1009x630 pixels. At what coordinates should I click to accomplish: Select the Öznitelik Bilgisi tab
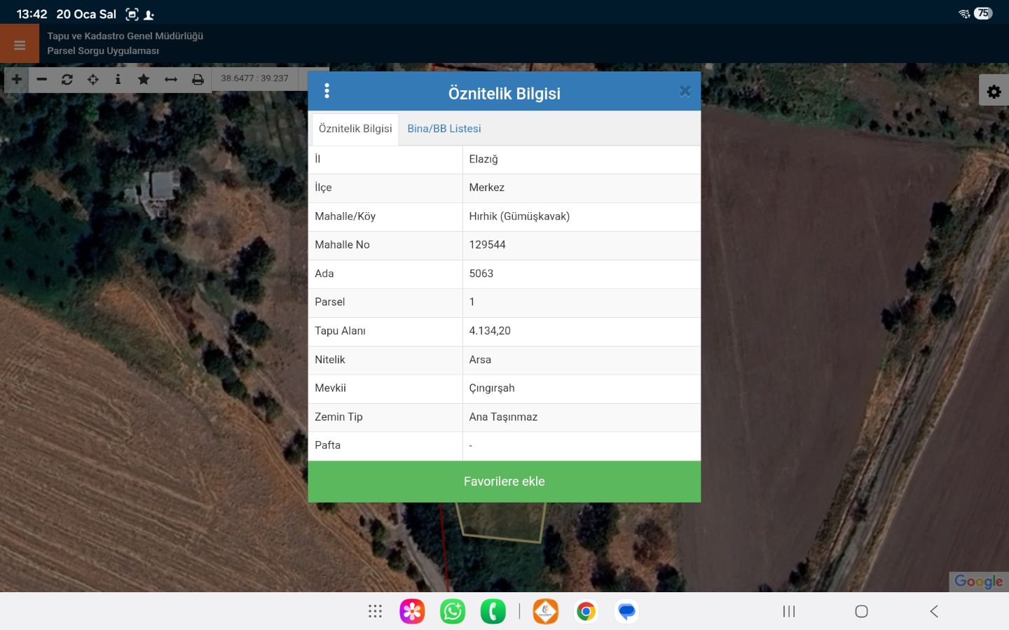point(355,129)
